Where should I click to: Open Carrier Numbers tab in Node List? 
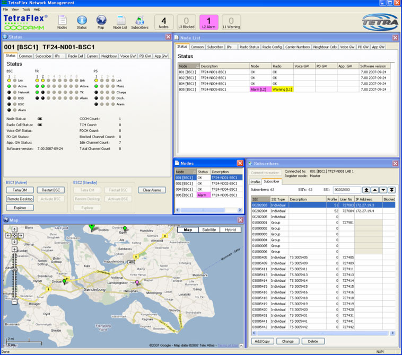pyautogui.click(x=298, y=47)
